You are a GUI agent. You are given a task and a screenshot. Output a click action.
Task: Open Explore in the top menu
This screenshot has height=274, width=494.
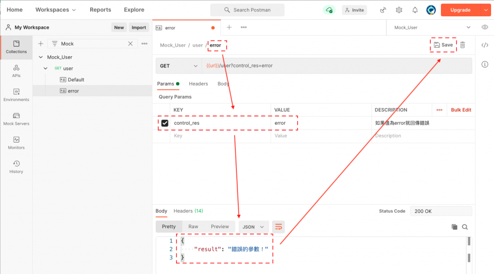[134, 10]
